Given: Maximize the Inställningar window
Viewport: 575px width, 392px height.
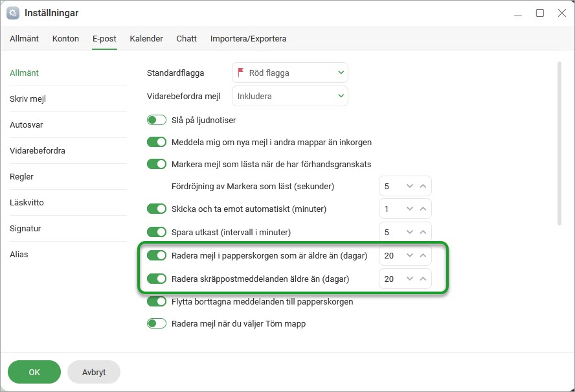Looking at the screenshot, I should point(539,13).
